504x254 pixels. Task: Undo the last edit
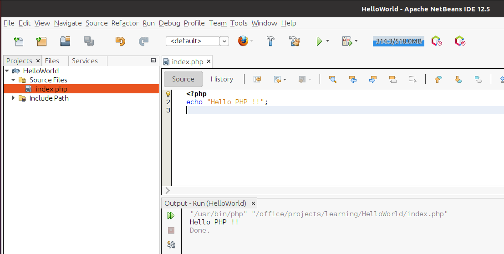(120, 41)
